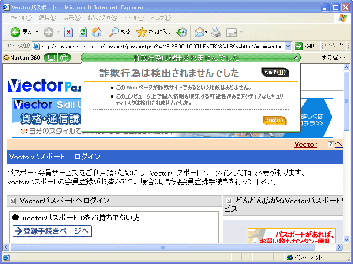Expand the リンク toolbar chevron

[342, 44]
